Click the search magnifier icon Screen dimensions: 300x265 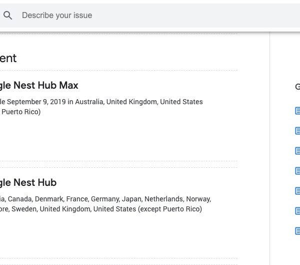[x=7, y=16]
